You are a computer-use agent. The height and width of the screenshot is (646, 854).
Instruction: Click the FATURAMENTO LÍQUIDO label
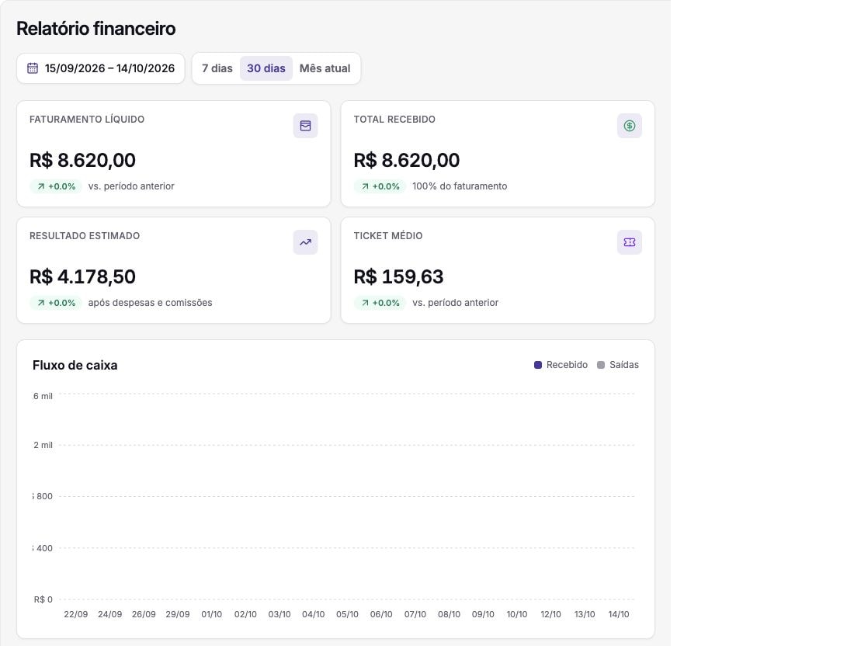click(x=87, y=120)
